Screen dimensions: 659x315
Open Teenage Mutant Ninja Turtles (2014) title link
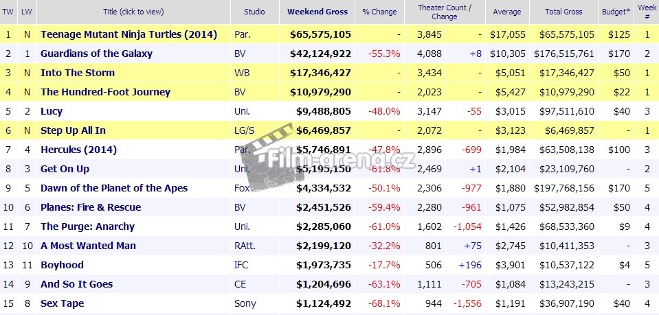(x=129, y=34)
